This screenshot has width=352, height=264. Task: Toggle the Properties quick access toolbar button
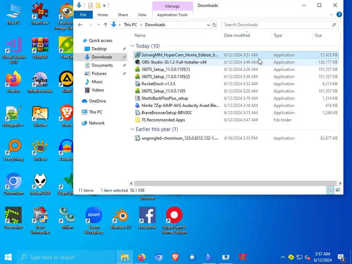[x=90, y=5]
